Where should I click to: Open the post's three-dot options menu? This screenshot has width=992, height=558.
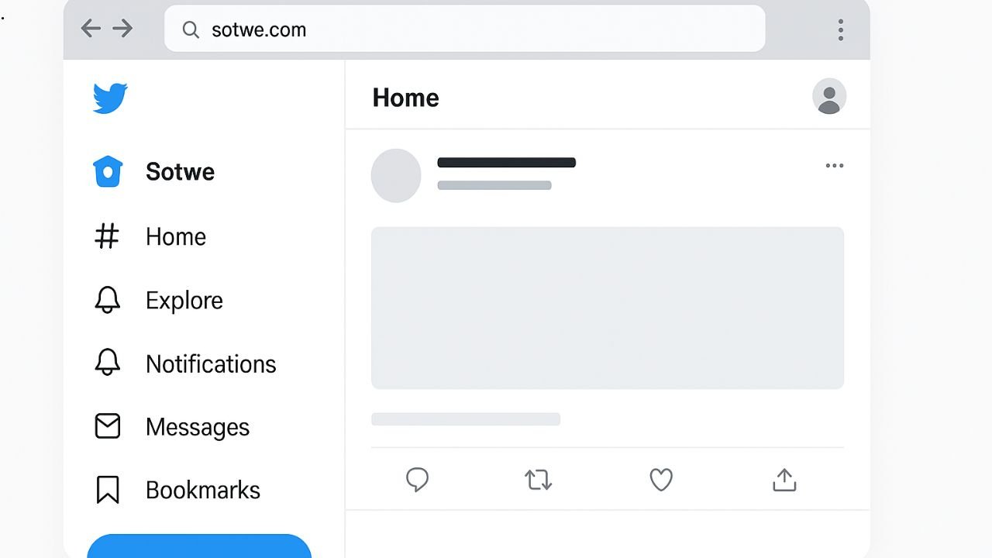point(835,166)
